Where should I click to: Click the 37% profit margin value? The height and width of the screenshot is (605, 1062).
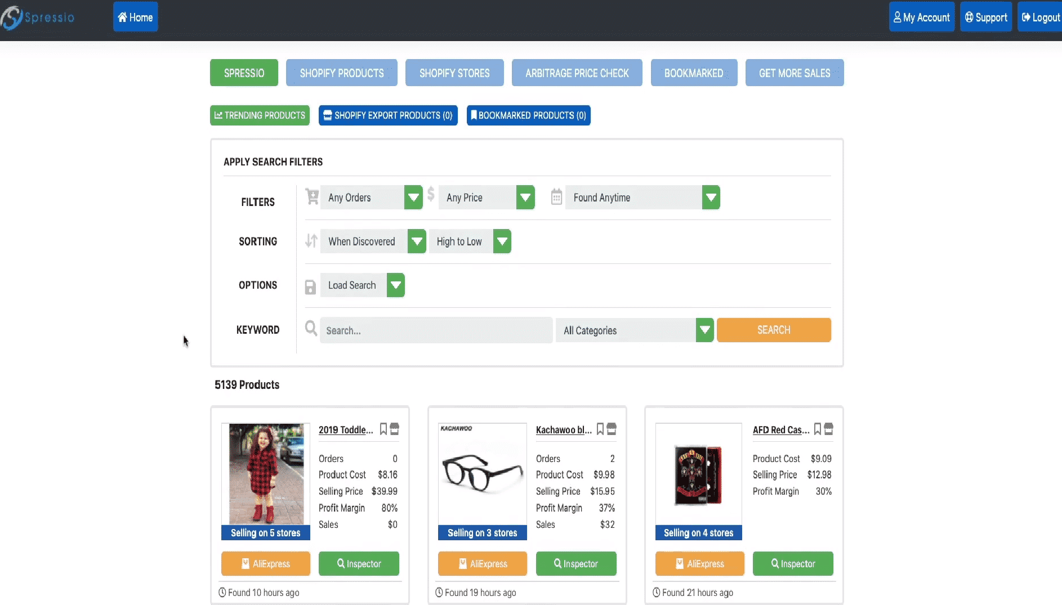coord(607,508)
